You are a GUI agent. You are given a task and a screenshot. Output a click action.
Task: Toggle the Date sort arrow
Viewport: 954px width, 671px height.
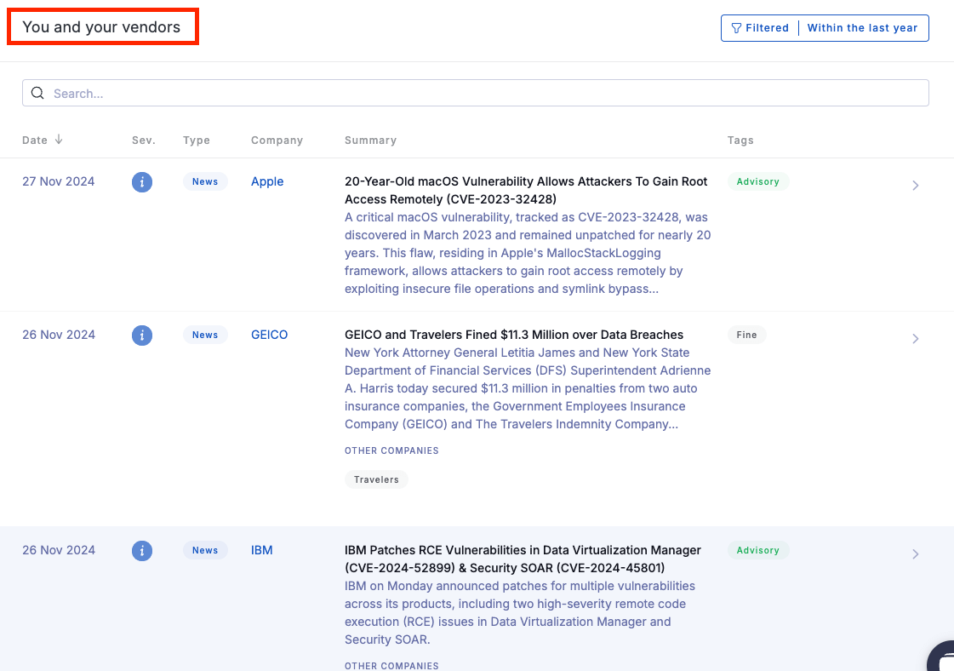pos(59,140)
